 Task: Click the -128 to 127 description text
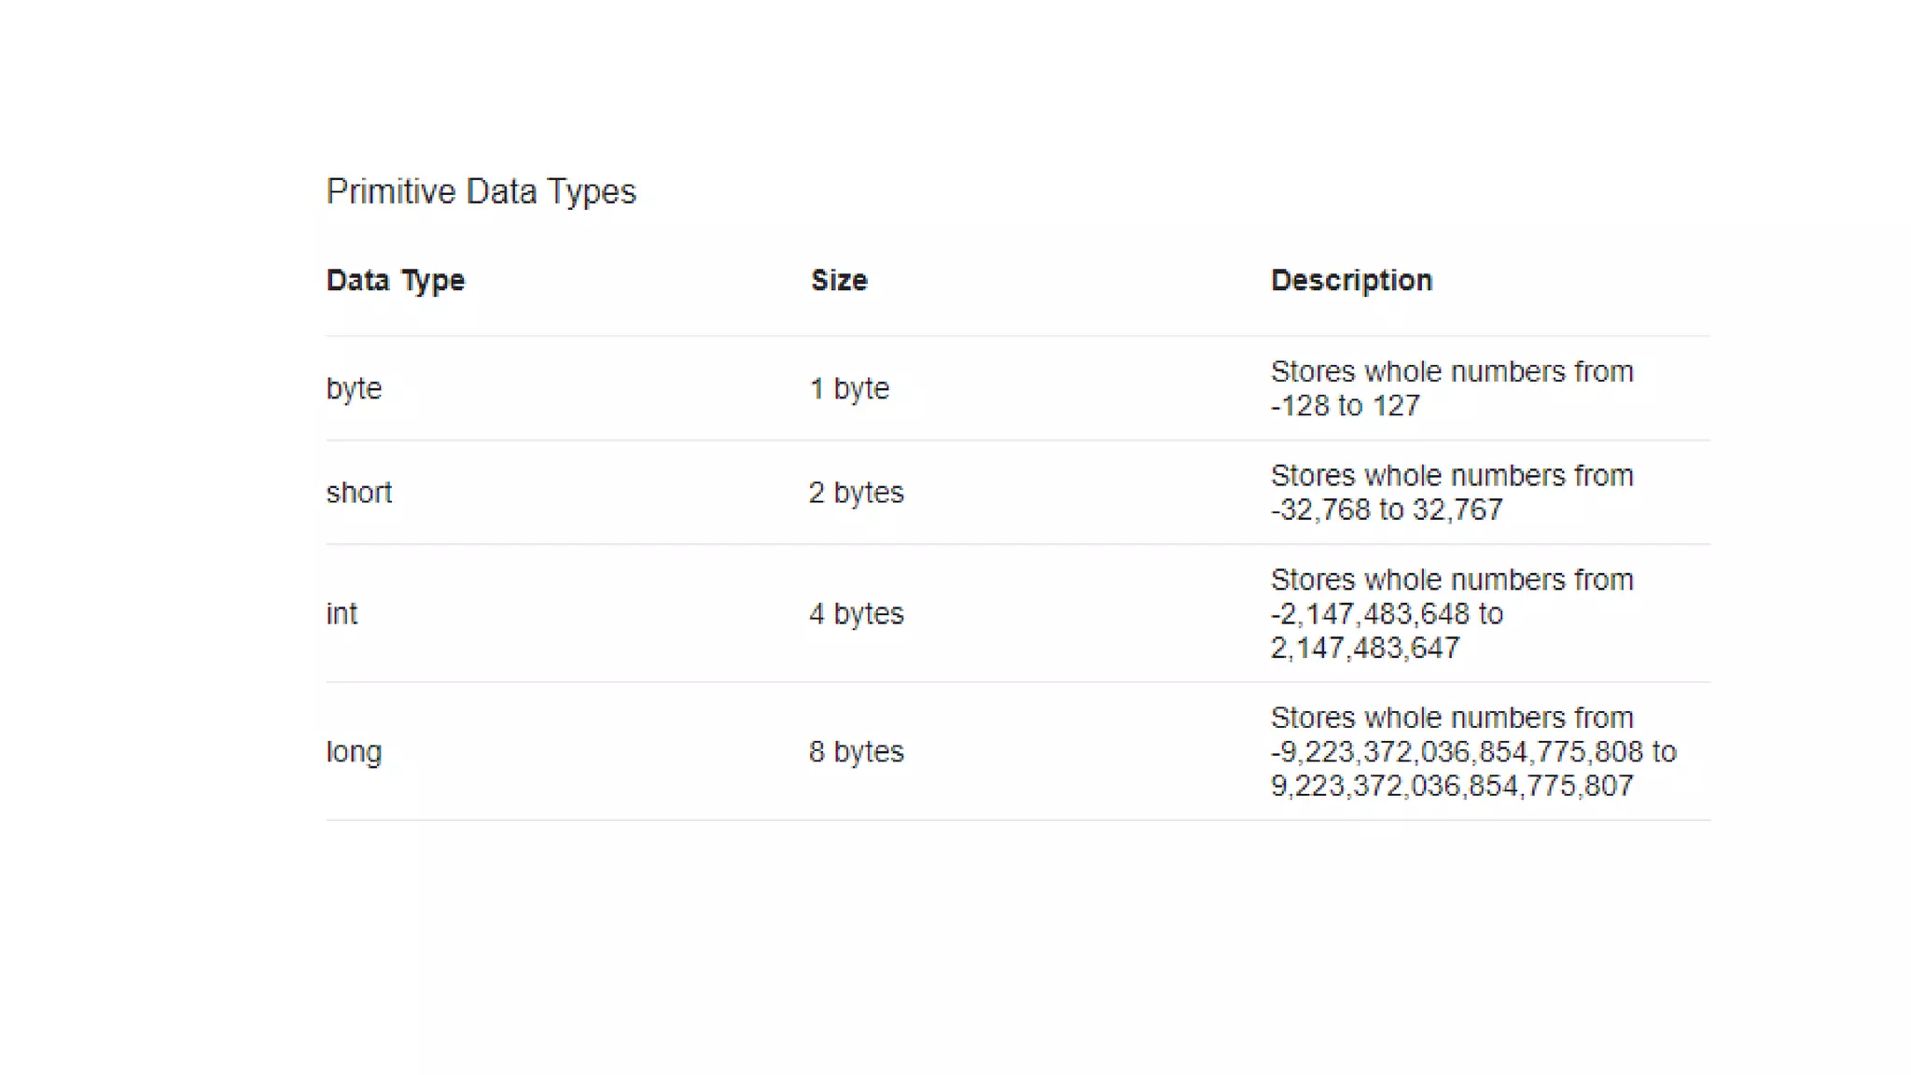tap(1345, 406)
